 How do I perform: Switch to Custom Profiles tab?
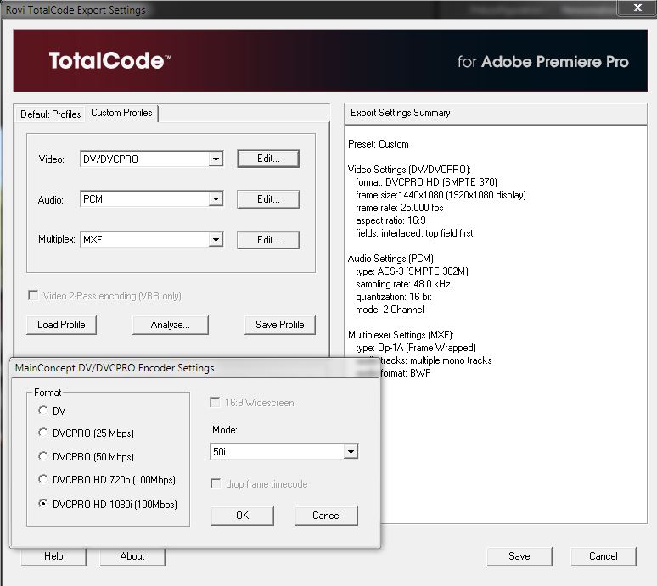[x=121, y=113]
